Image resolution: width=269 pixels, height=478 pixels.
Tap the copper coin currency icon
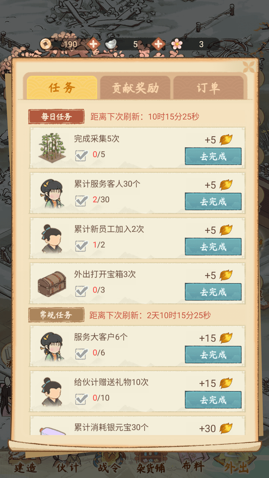(46, 44)
